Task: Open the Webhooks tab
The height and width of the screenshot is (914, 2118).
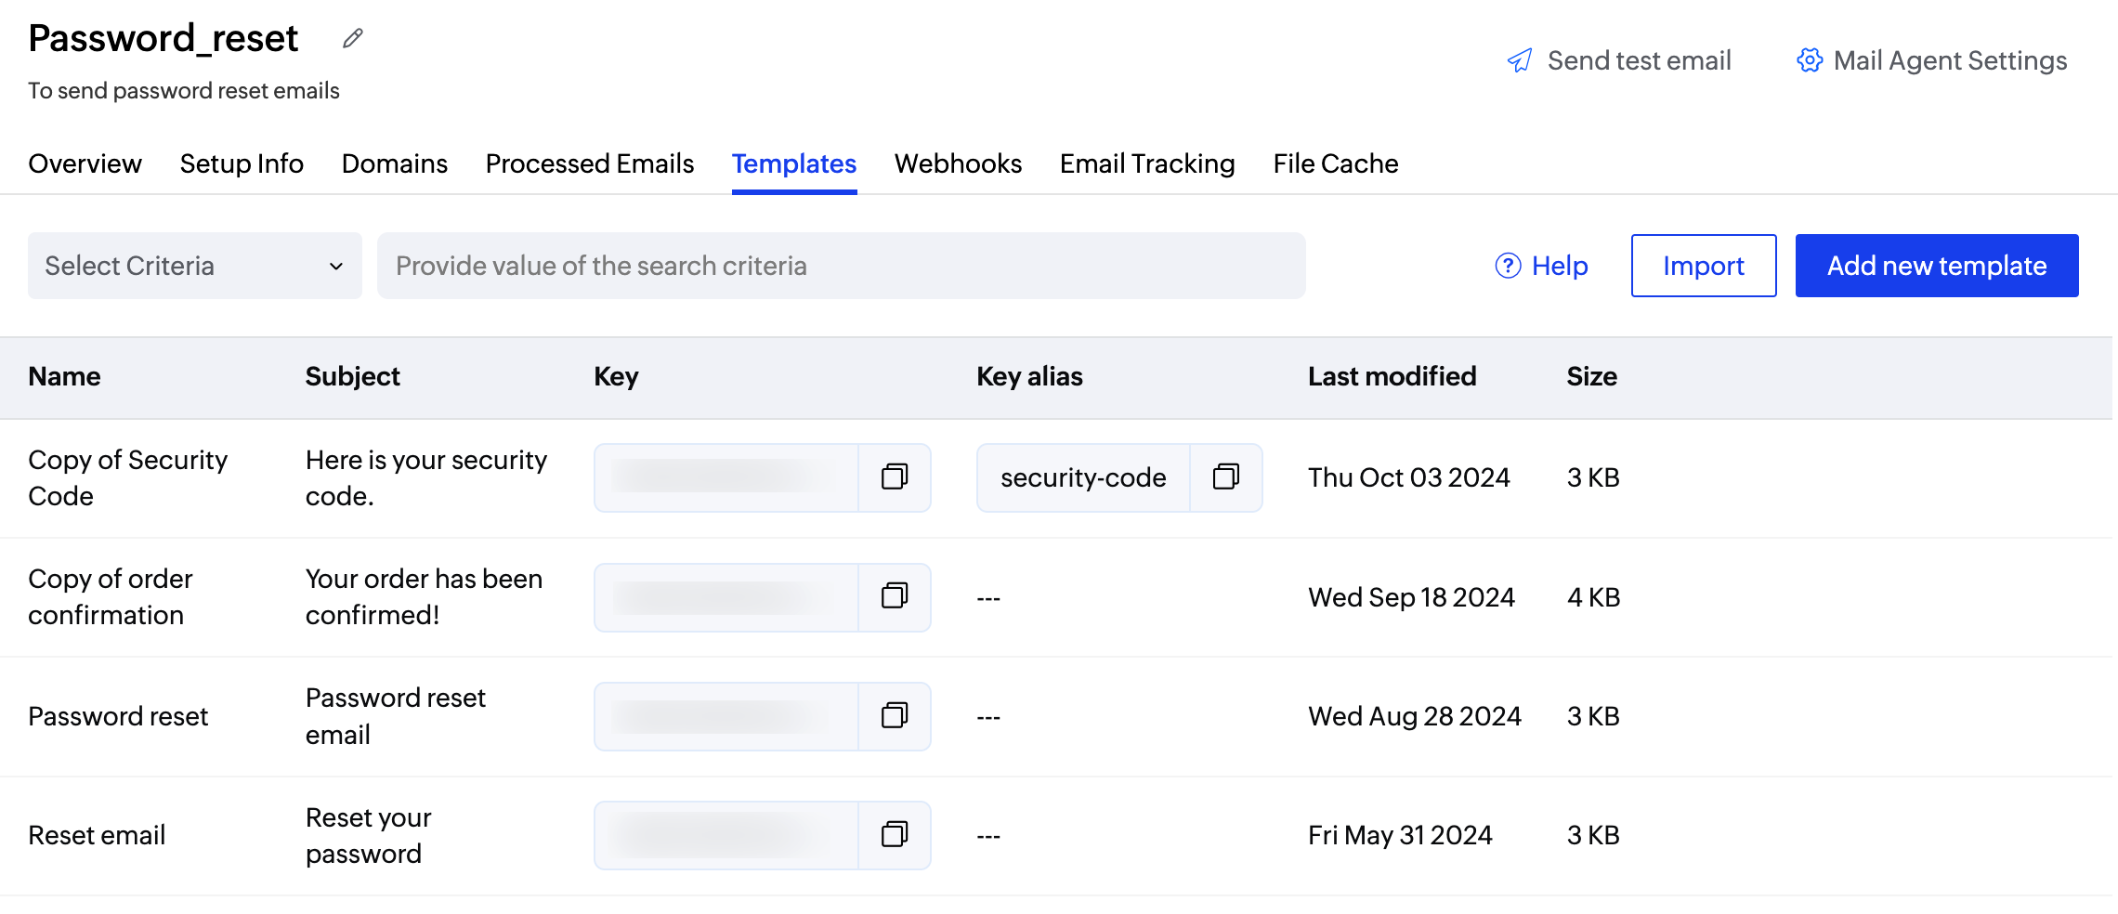Action: coord(958,163)
